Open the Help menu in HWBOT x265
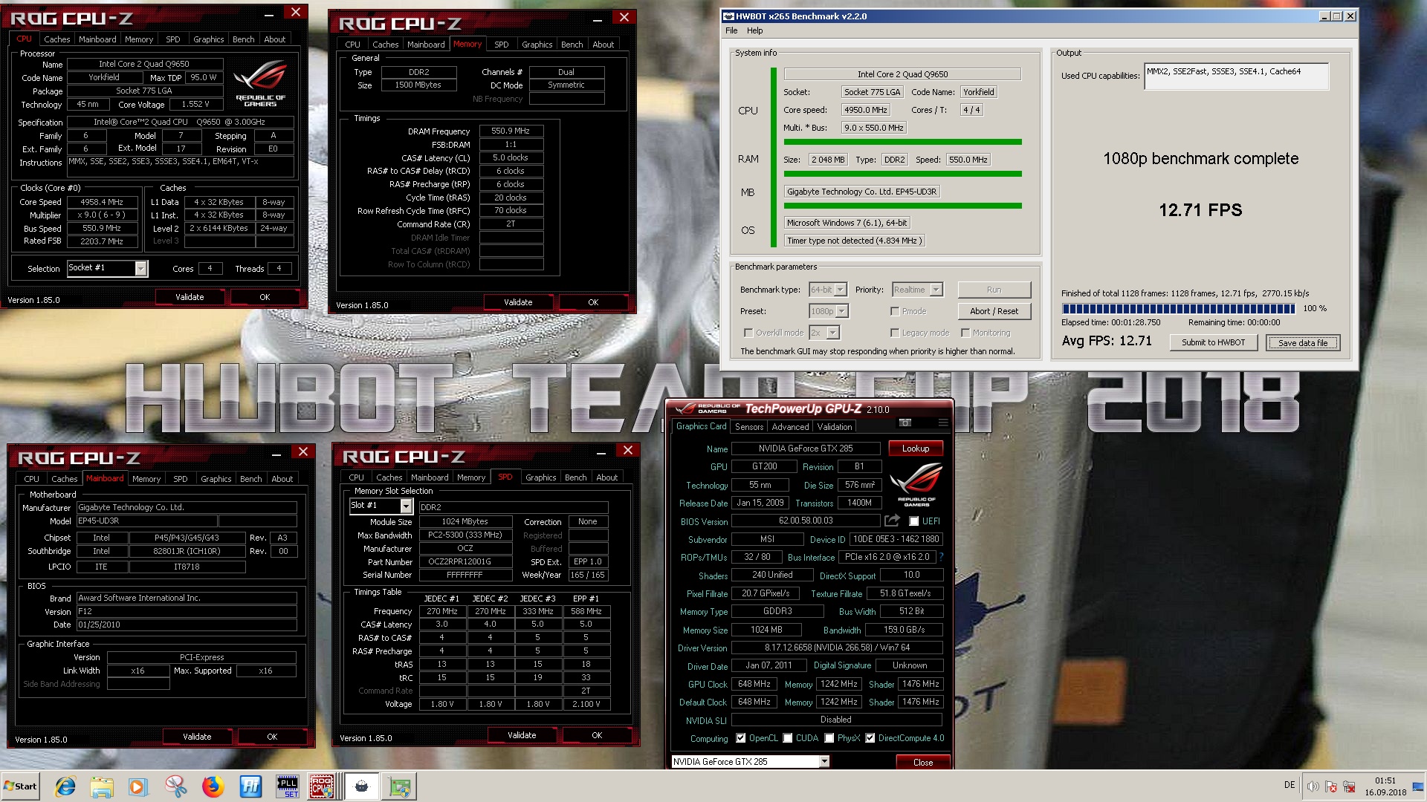 [755, 30]
